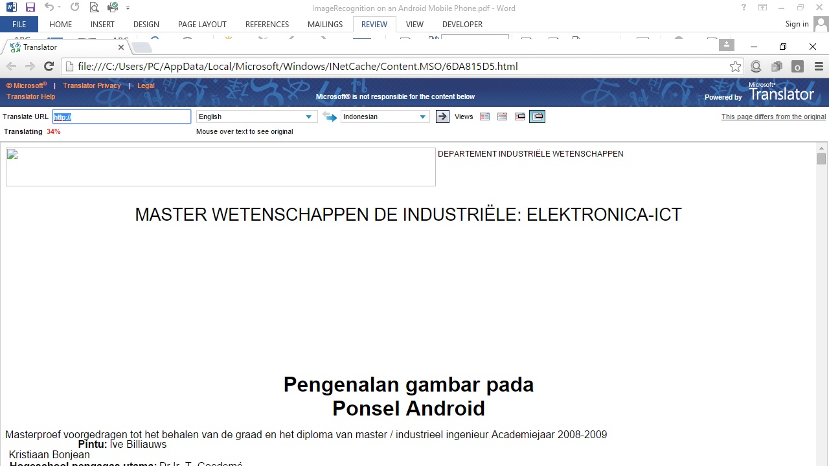Select the side-by-side view icon
Image resolution: width=829 pixels, height=466 pixels.
pyautogui.click(x=484, y=116)
